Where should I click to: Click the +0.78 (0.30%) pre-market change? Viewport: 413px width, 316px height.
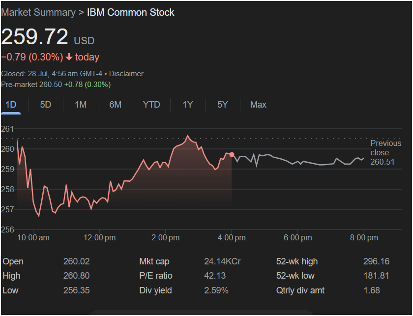click(88, 85)
